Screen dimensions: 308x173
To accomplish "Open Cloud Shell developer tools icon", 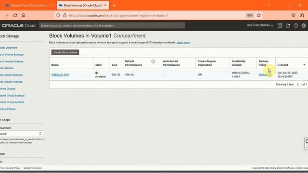I will point(280,25).
